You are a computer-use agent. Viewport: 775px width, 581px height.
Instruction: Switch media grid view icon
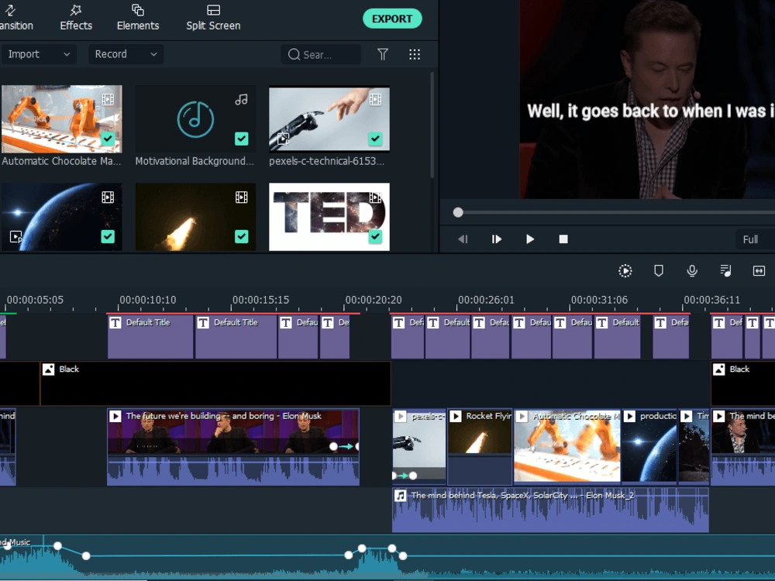point(415,54)
